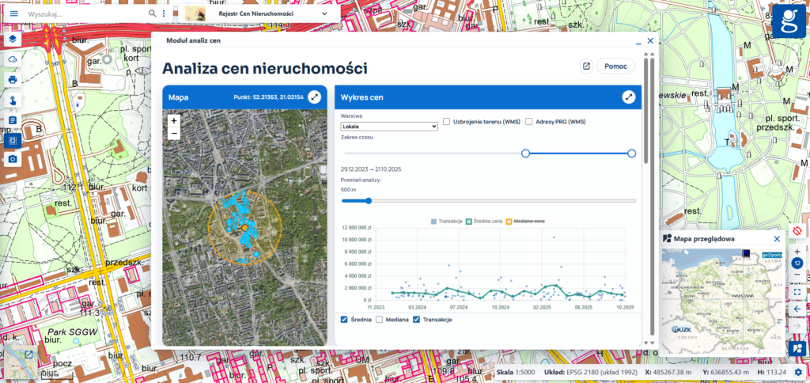Viewport: 810px width, 383px height.
Task: Open the clipboard icon tool
Action: point(13,119)
